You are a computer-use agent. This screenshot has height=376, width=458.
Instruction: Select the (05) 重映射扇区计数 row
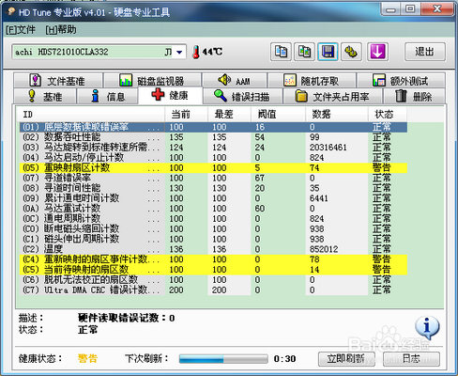(213, 167)
